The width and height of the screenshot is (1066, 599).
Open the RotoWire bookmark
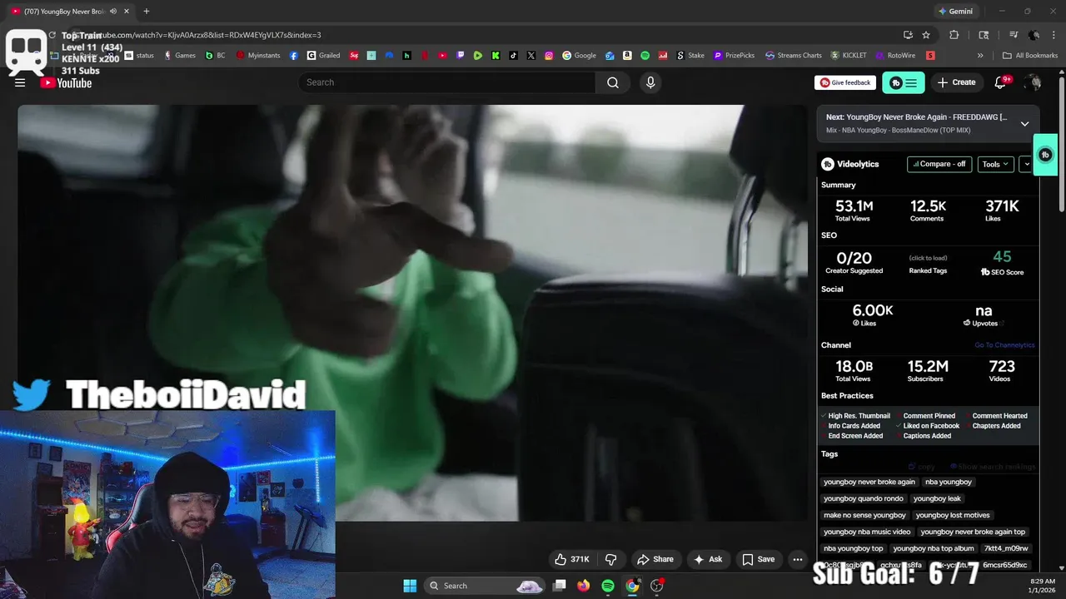895,56
